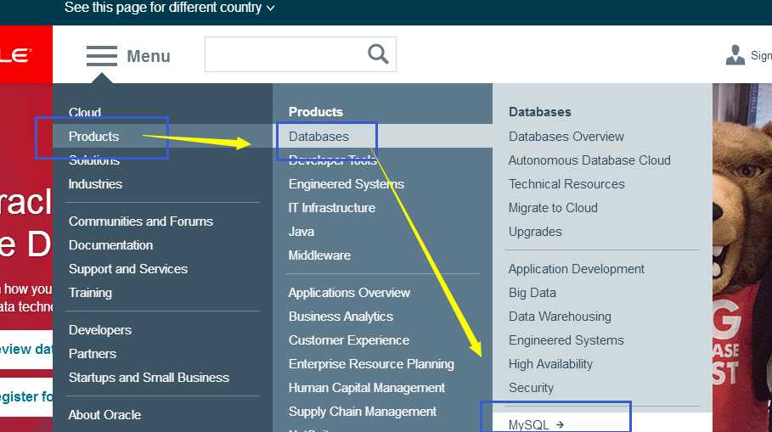The height and width of the screenshot is (432, 772).
Task: Click the MySQL link
Action: (536, 424)
